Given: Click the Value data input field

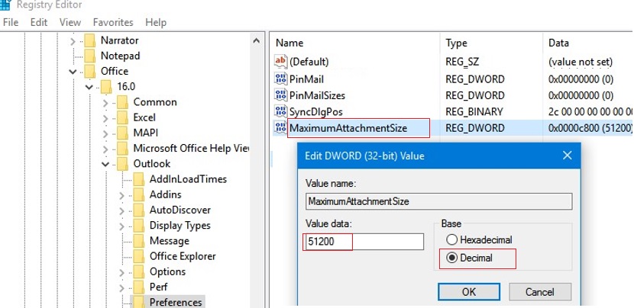Looking at the screenshot, I should coord(364,242).
